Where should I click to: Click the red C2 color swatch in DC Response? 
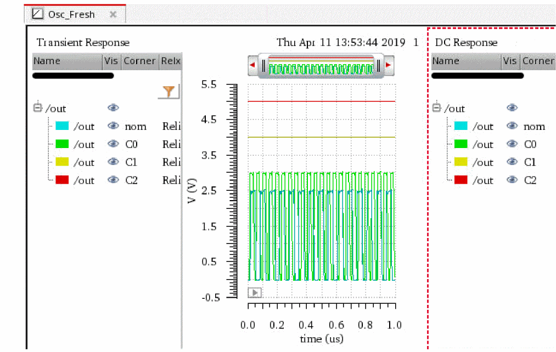click(x=460, y=180)
